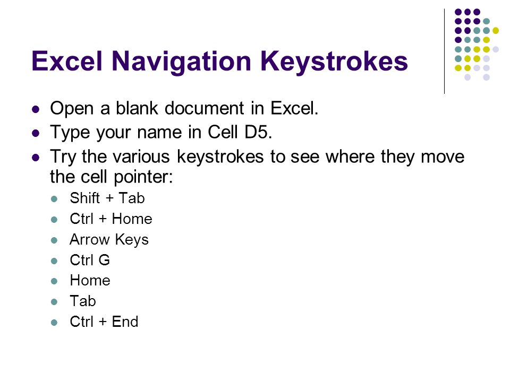Select the standalone 'Tab' list item

click(83, 301)
